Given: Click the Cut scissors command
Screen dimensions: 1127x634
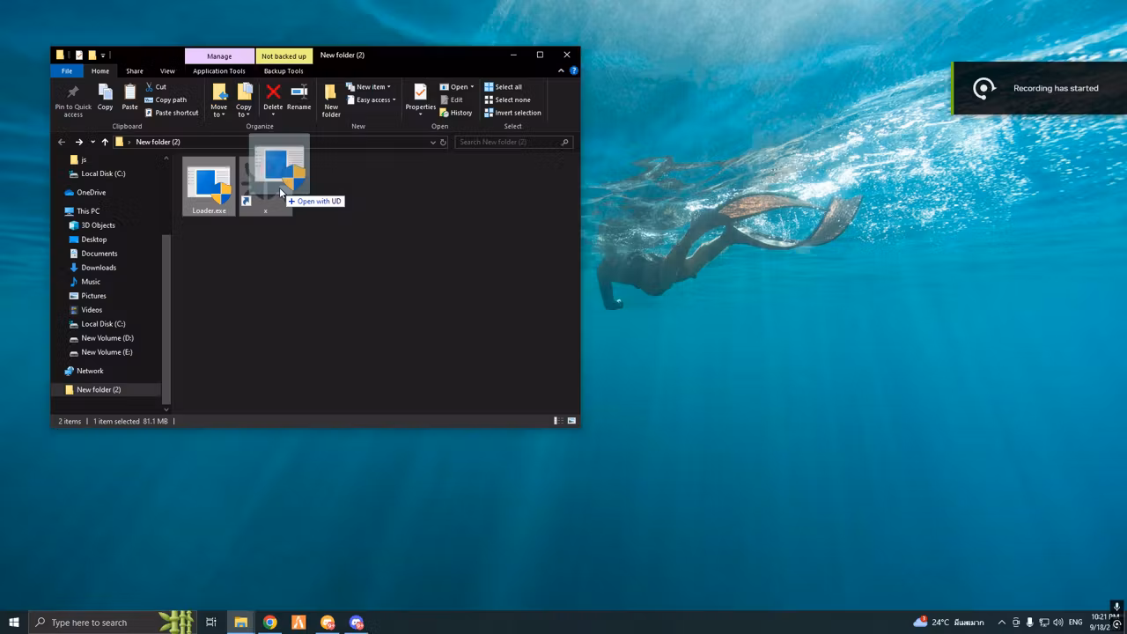Looking at the screenshot, I should pos(156,87).
